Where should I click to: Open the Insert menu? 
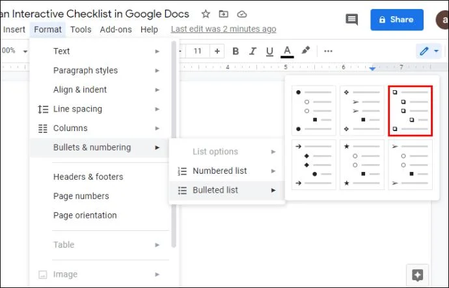[x=14, y=29]
